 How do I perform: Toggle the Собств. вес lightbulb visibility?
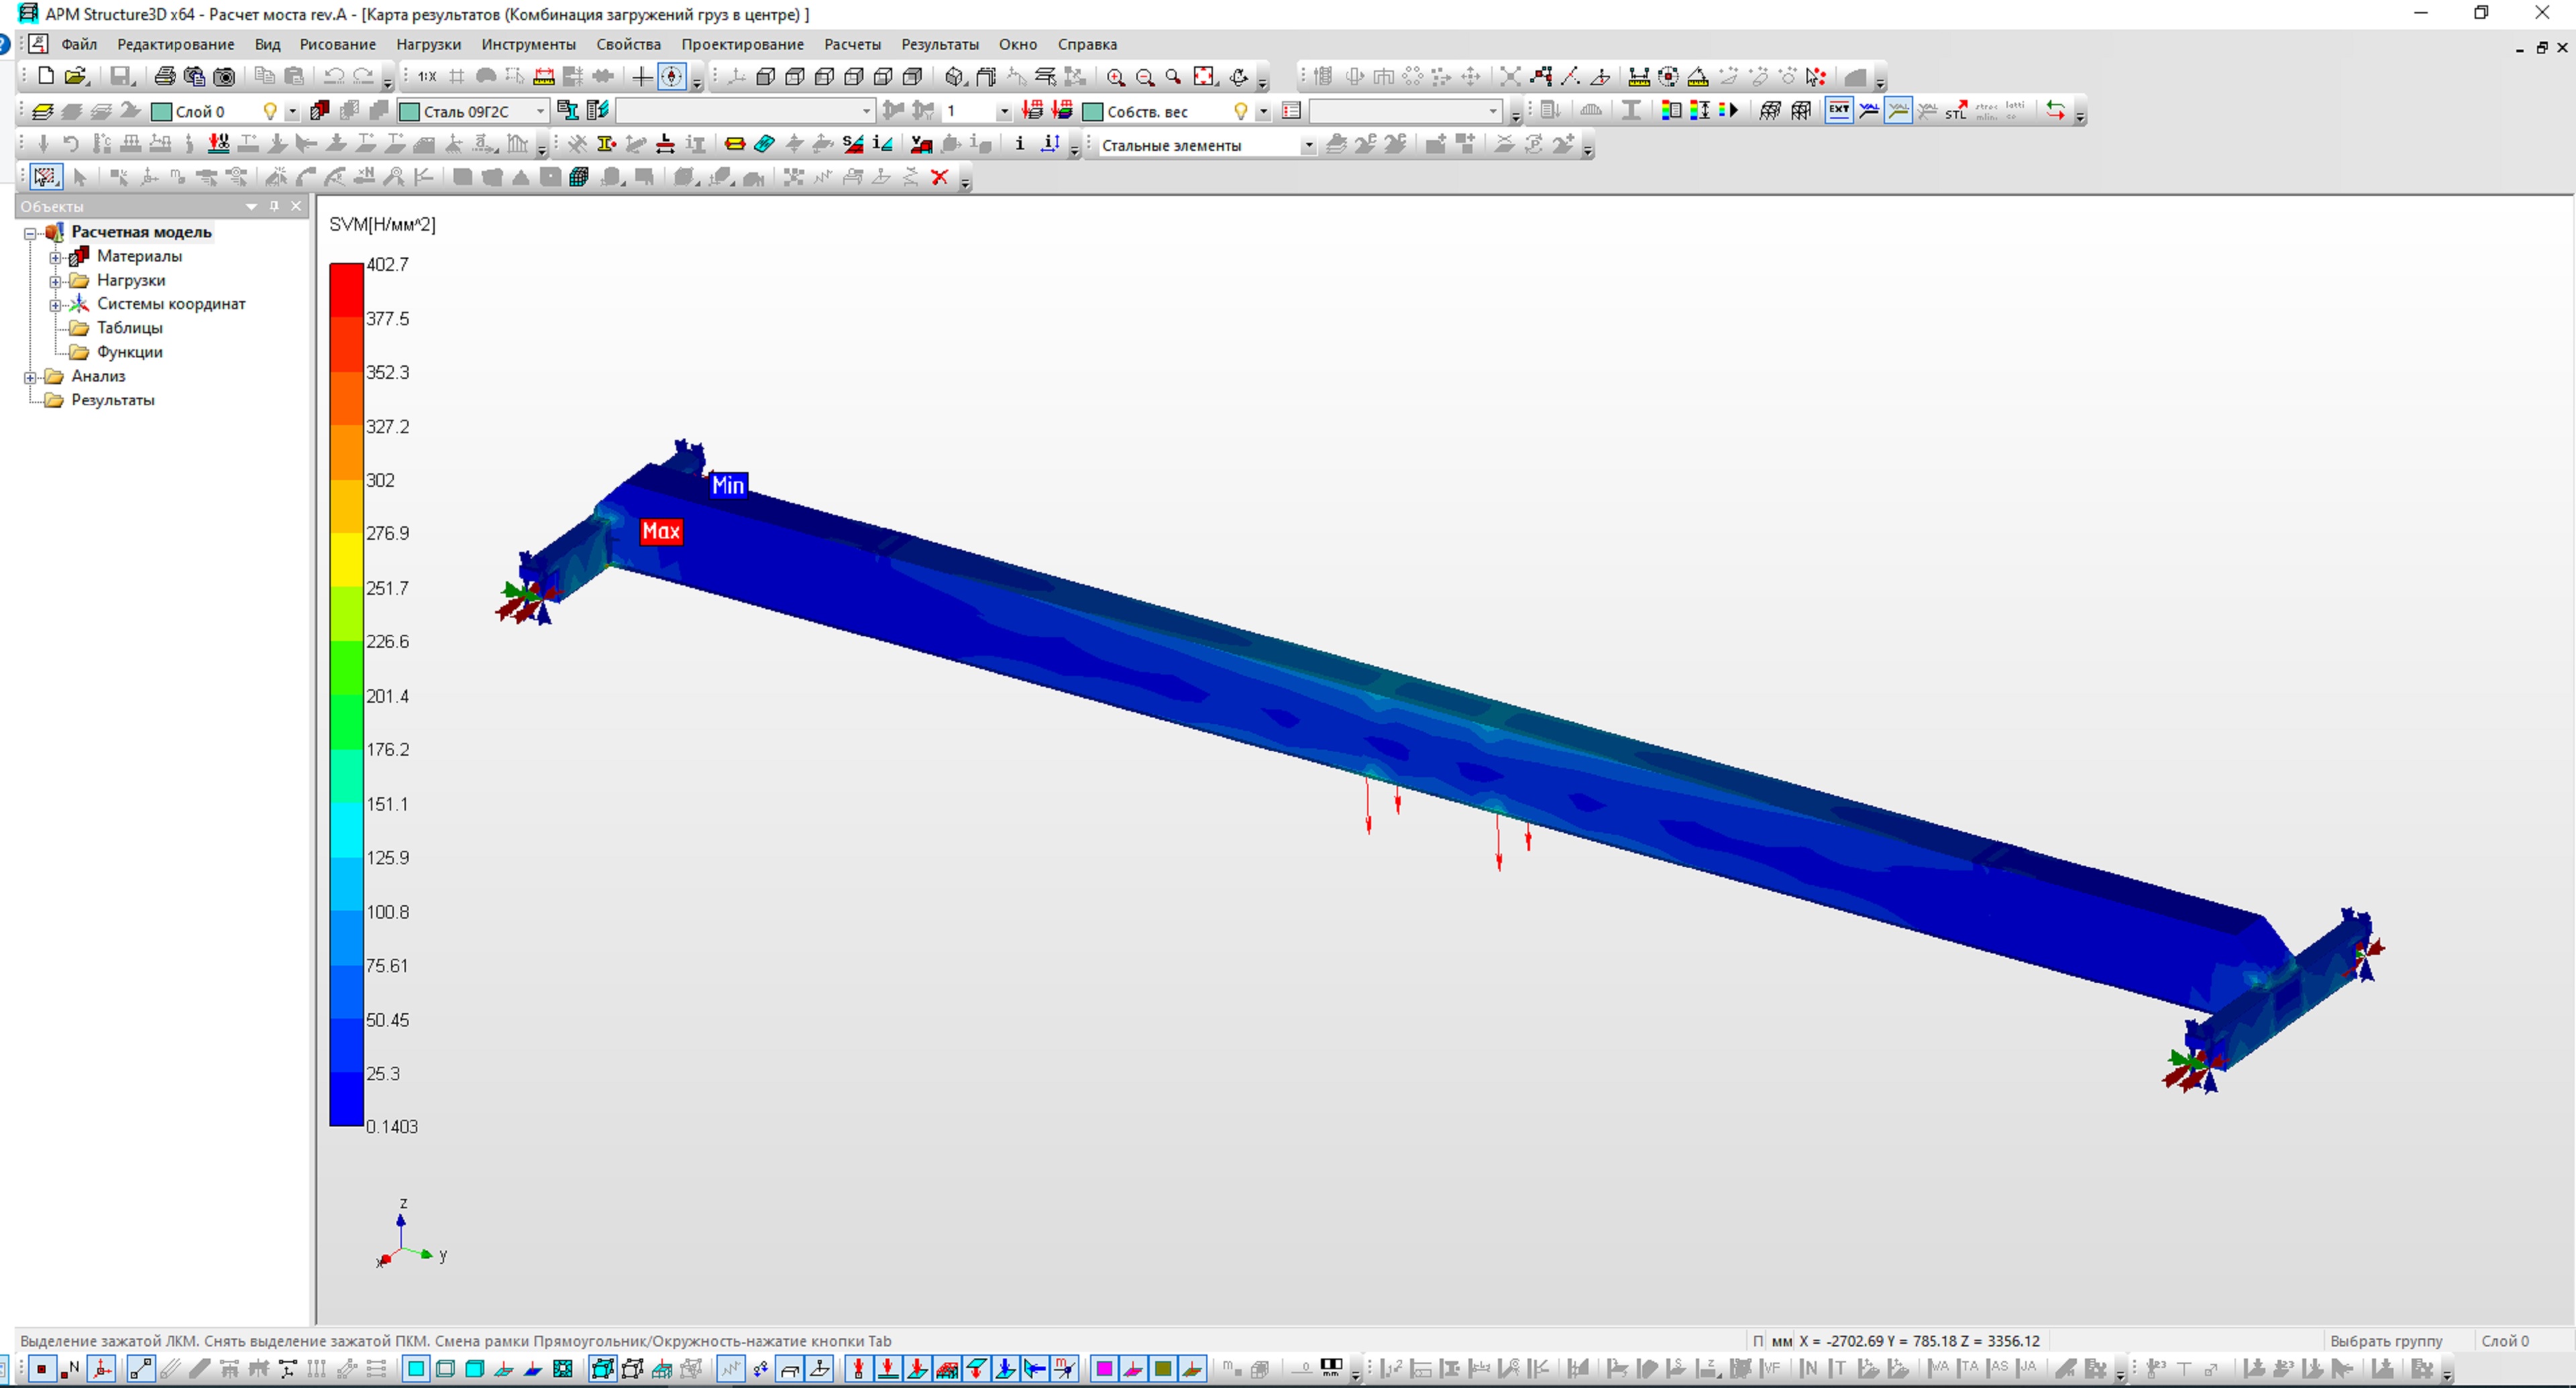click(x=1240, y=111)
